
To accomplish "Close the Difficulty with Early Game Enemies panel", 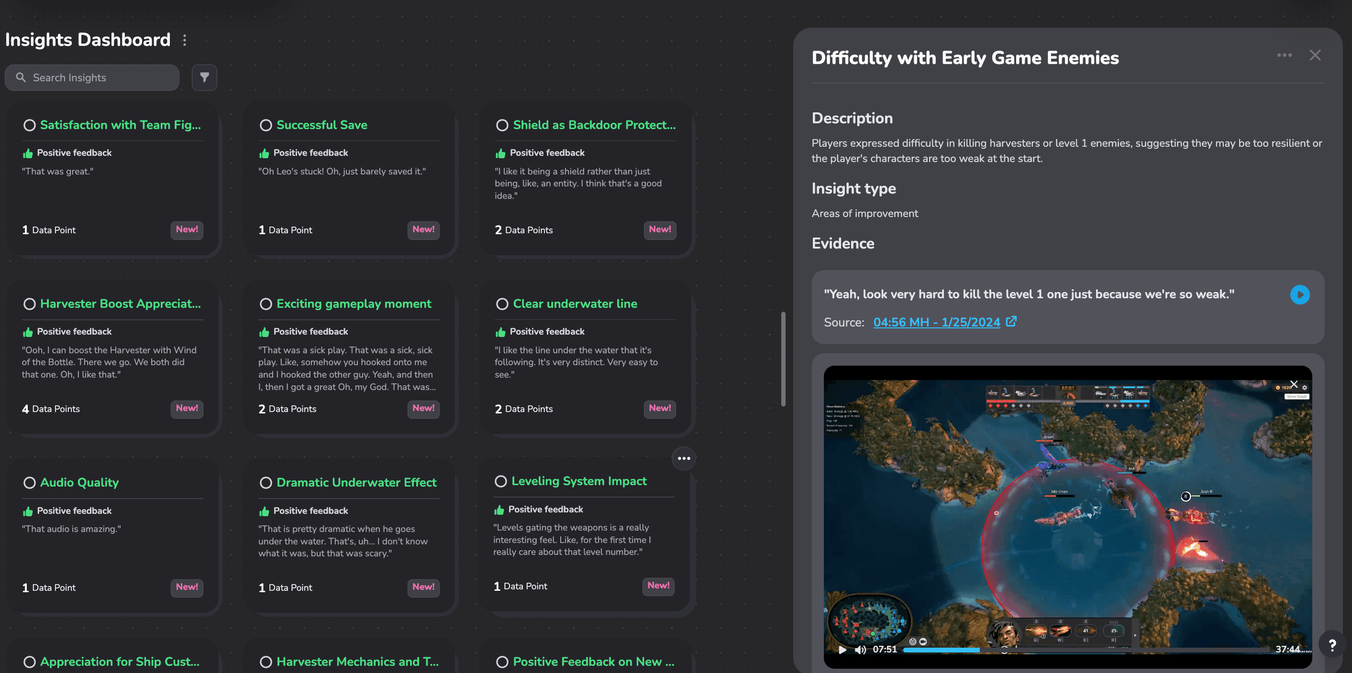I will pos(1315,55).
